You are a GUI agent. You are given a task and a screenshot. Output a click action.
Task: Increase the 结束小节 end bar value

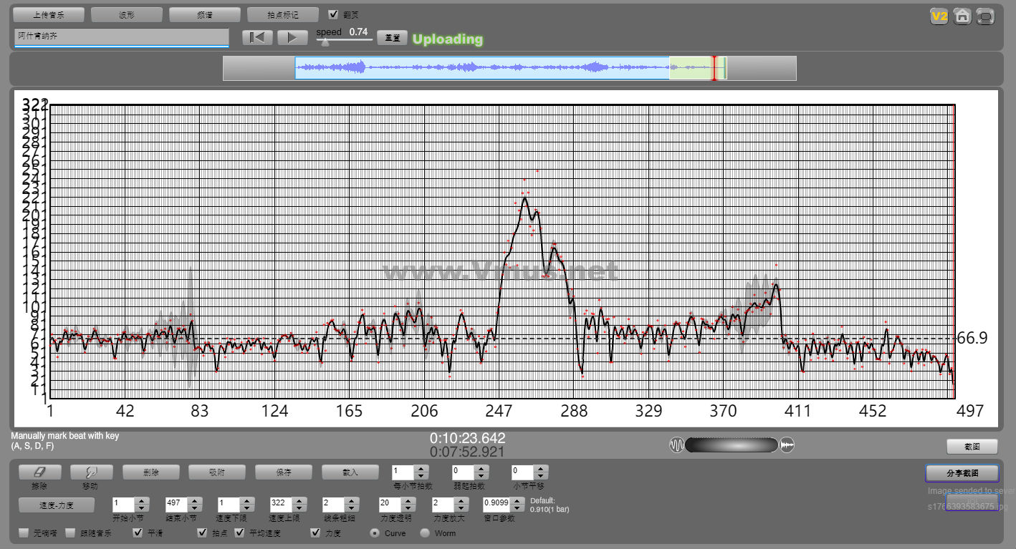pyautogui.click(x=194, y=500)
